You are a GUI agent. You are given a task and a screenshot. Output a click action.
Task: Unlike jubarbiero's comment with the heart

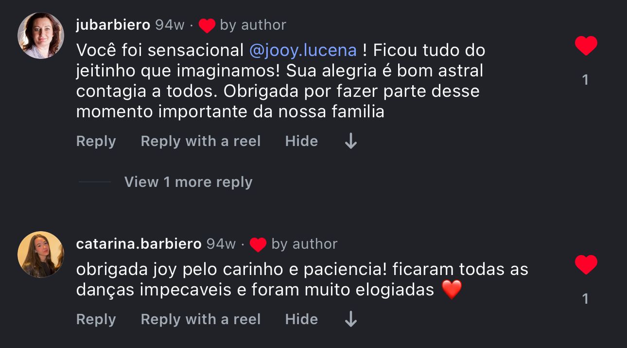tap(586, 46)
